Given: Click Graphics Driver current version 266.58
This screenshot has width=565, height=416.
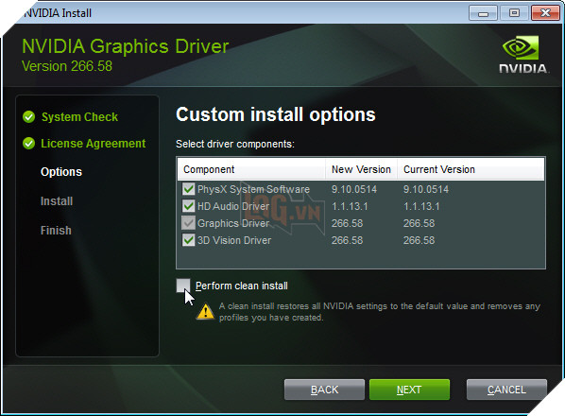Looking at the screenshot, I should tap(419, 223).
